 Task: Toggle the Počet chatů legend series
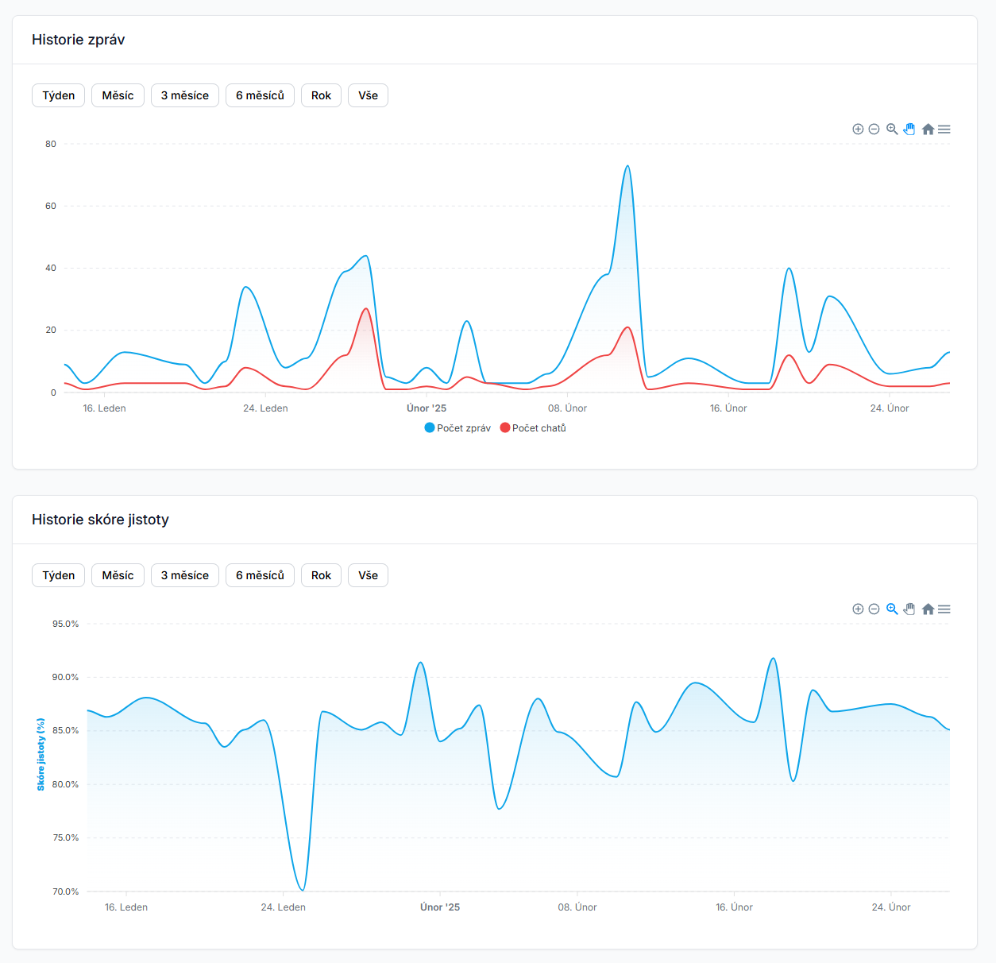[x=534, y=428]
